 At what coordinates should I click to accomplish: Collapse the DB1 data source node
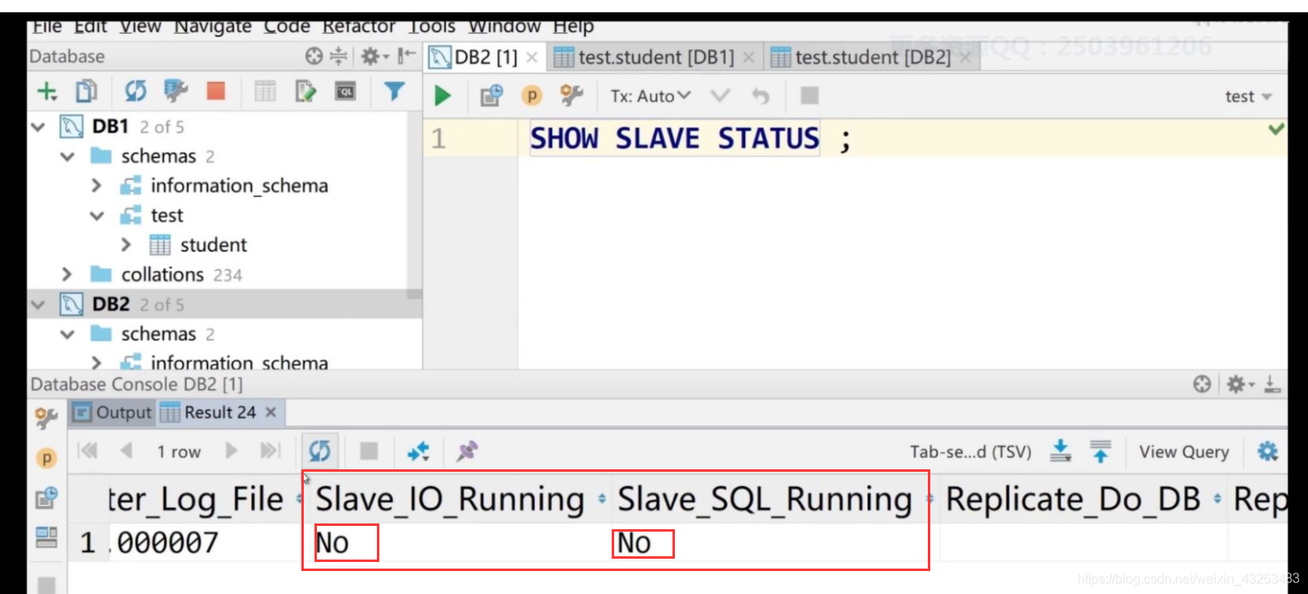click(38, 127)
